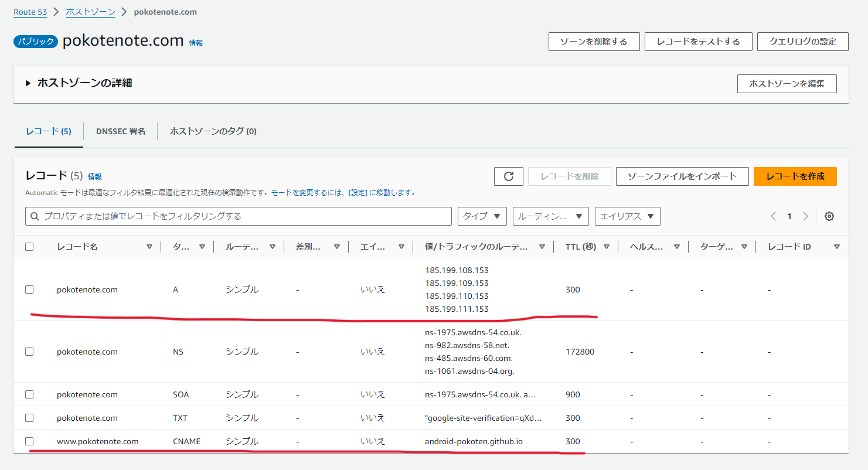Click www.pokotenote.com record name

[x=98, y=441]
